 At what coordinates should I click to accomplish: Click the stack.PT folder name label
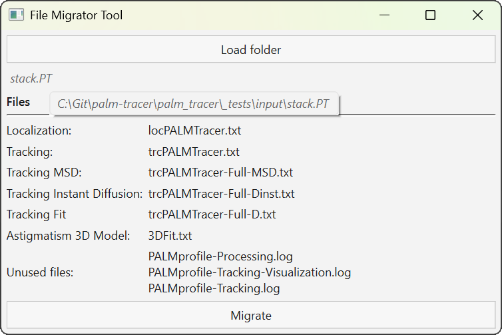point(31,79)
